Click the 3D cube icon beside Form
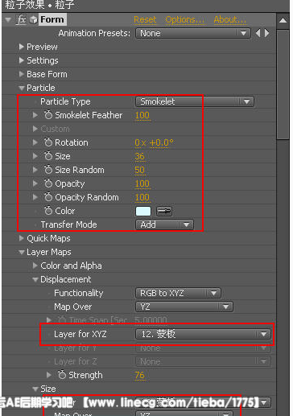Viewport: 293px width, 416px height. point(33,20)
